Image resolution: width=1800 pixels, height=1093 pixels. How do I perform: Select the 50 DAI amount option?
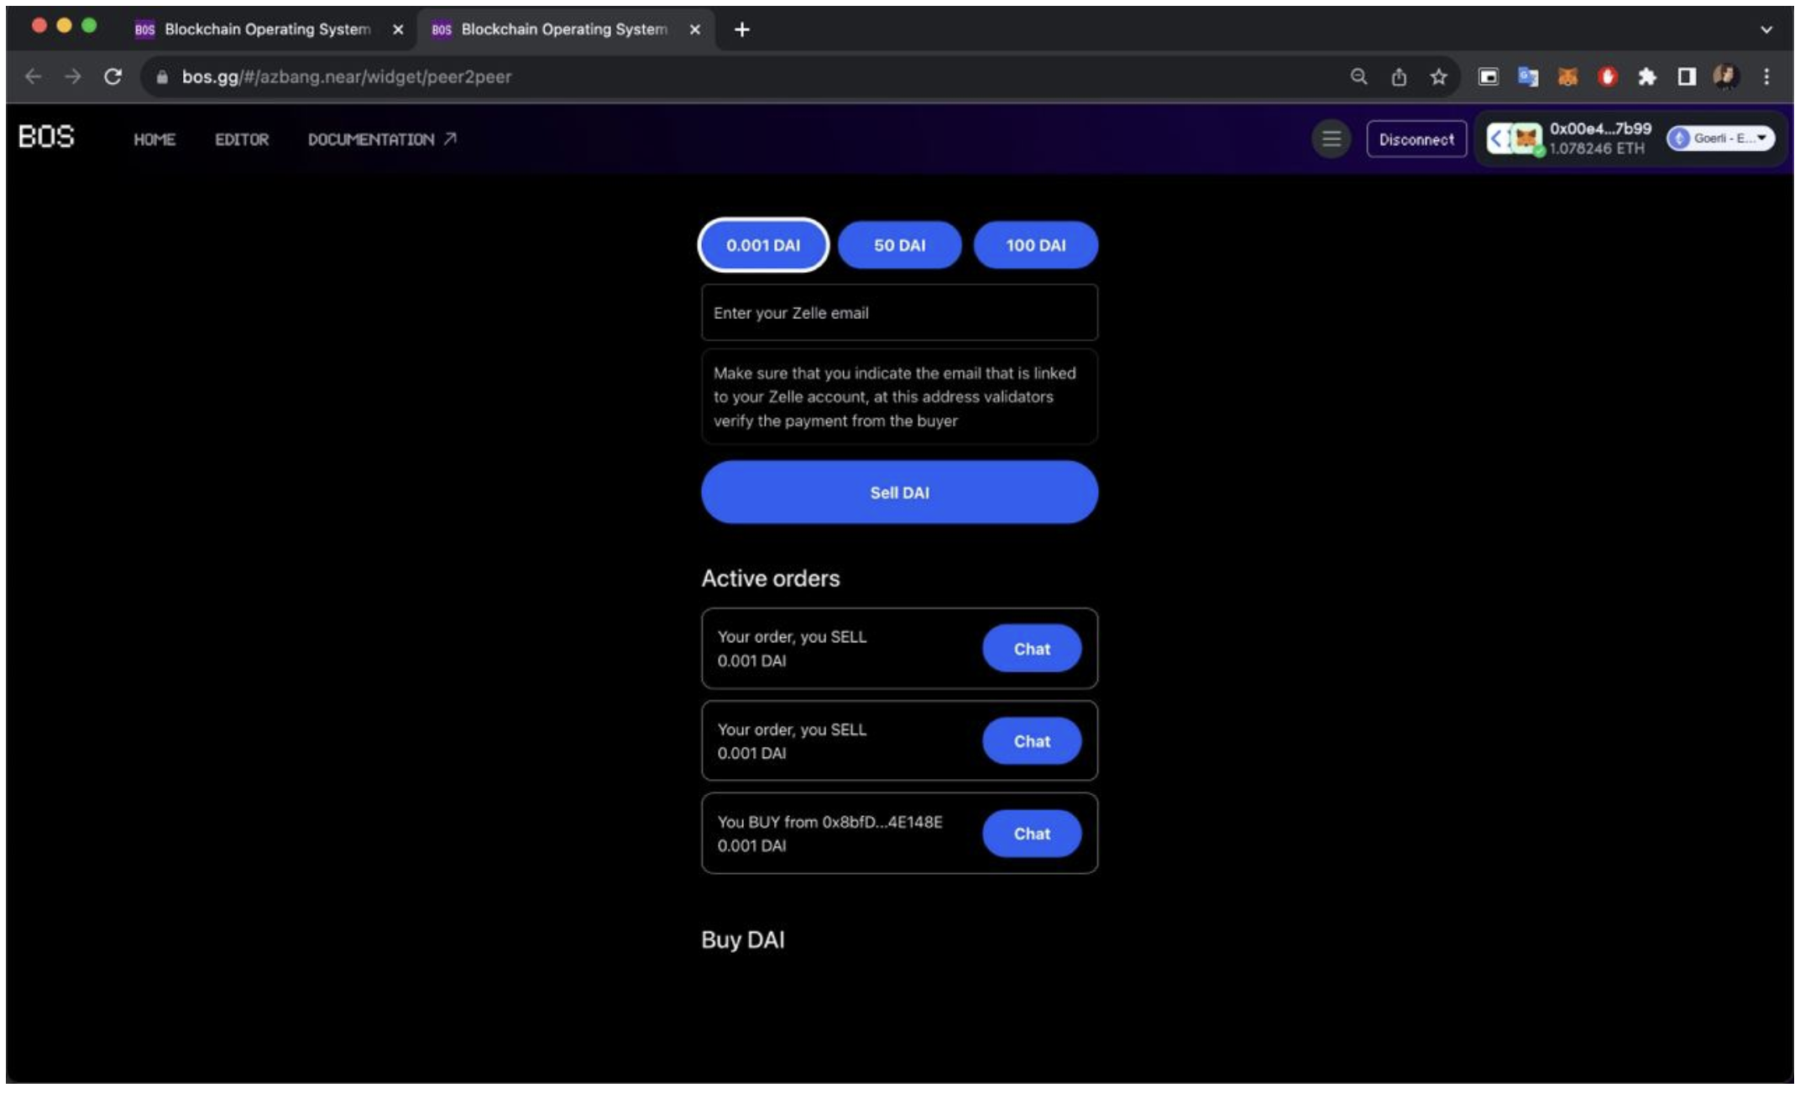[899, 245]
